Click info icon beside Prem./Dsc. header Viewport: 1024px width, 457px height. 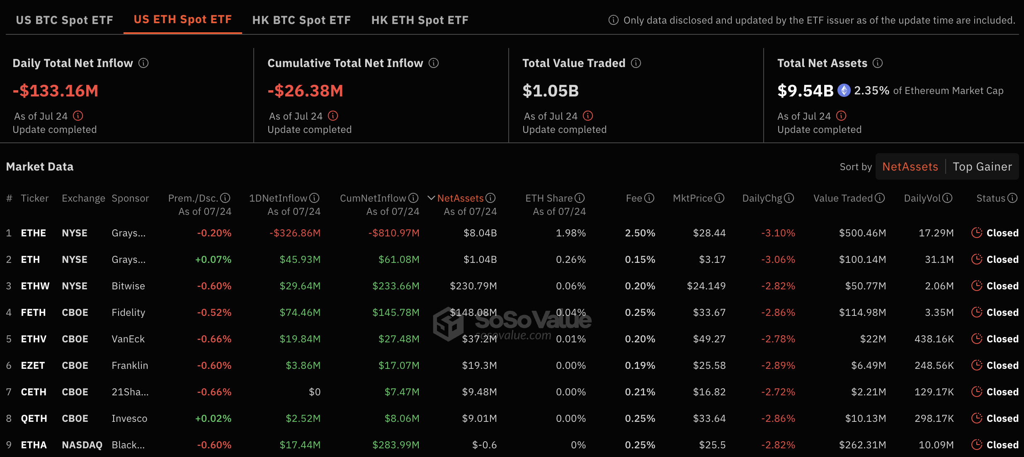(225, 198)
